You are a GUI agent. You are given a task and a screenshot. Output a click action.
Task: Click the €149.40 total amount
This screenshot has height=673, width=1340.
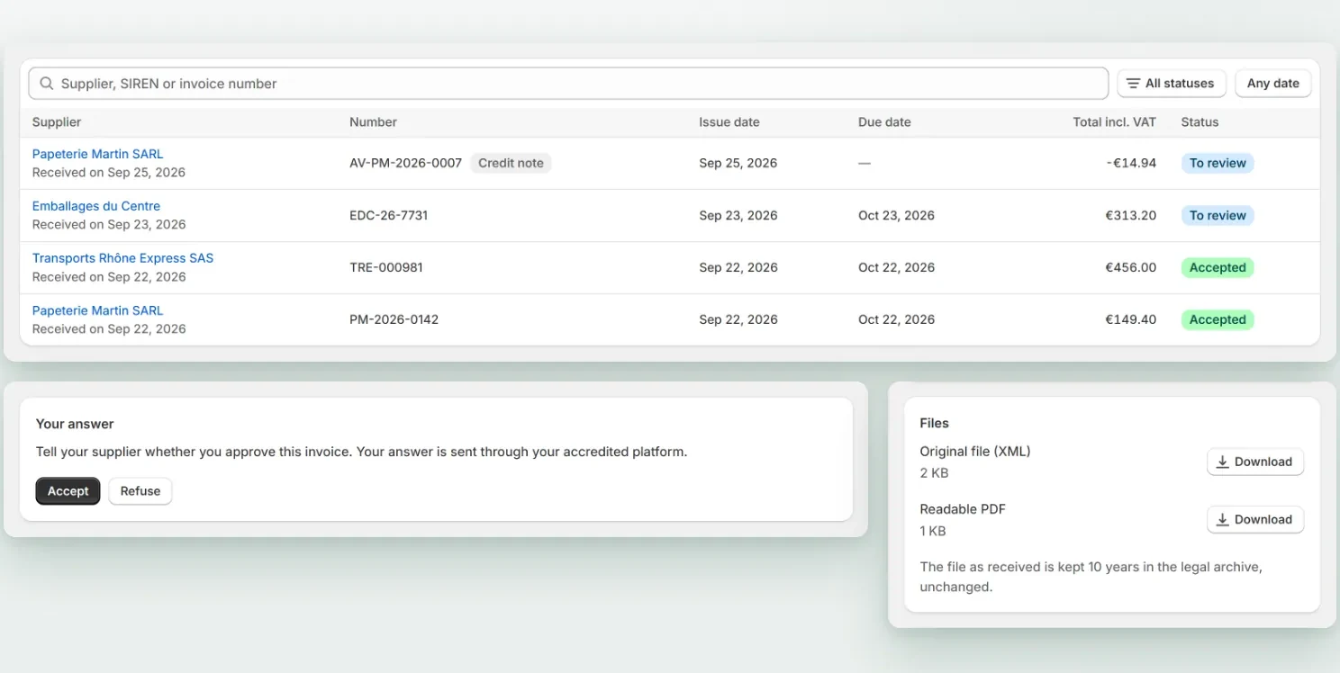[x=1130, y=319]
